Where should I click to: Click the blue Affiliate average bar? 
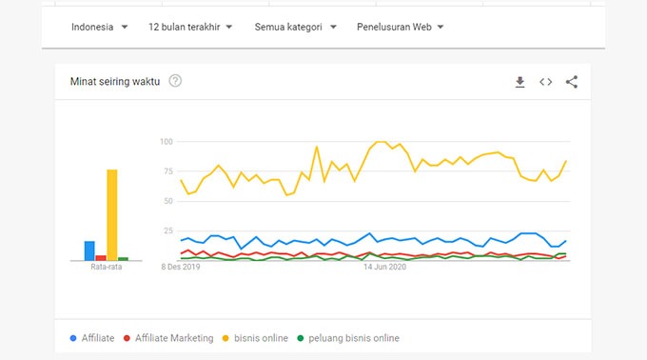[89, 251]
